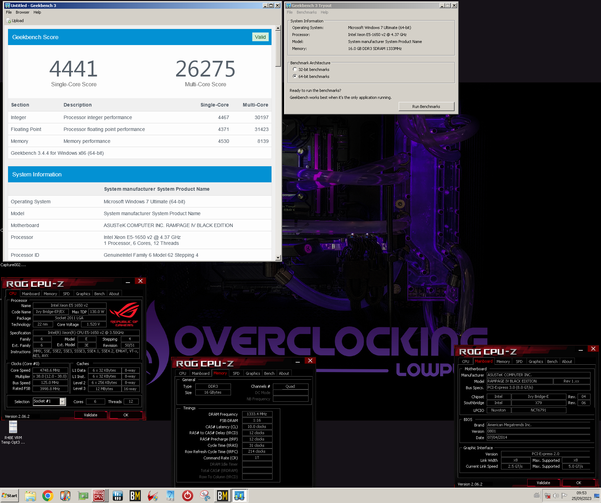Screen dimensions: 601x503
Task: Click the desktop preview icon beside the clock
Action: point(597,496)
